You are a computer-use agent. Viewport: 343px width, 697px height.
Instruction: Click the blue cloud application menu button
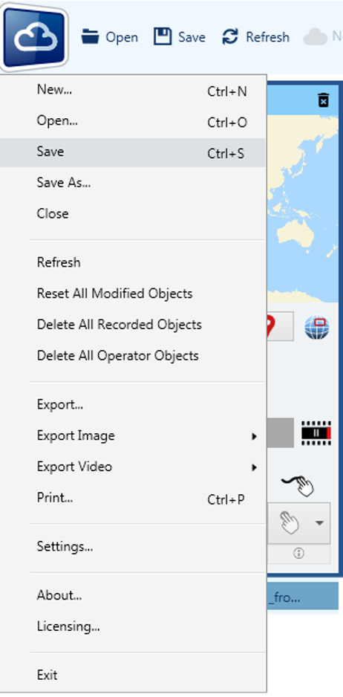(x=35, y=37)
